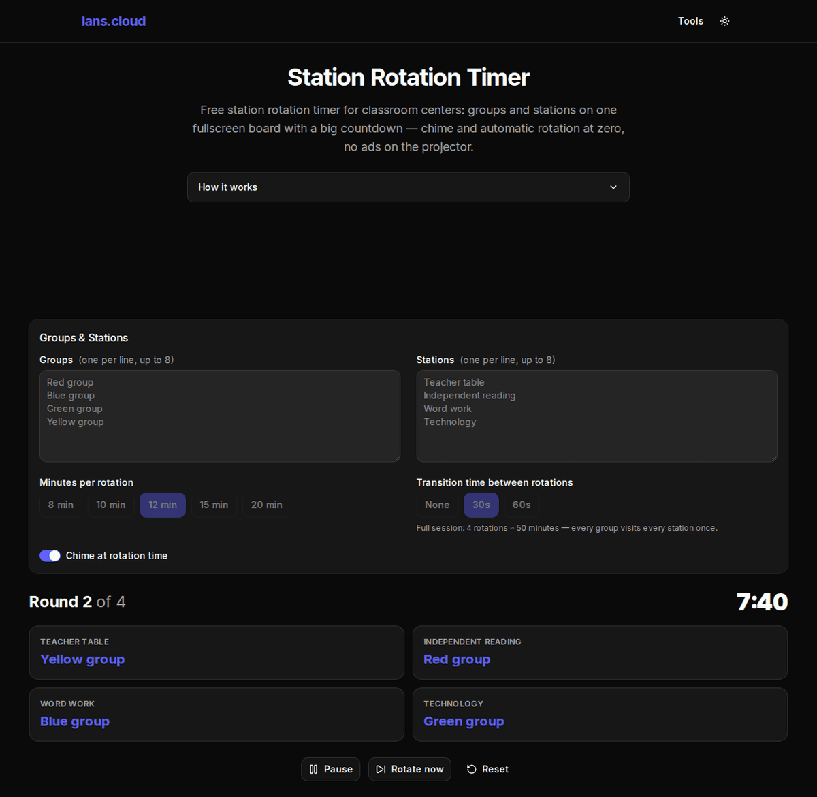Viewport: 817px width, 797px height.
Task: Pause the rotation countdown
Action: coord(331,769)
